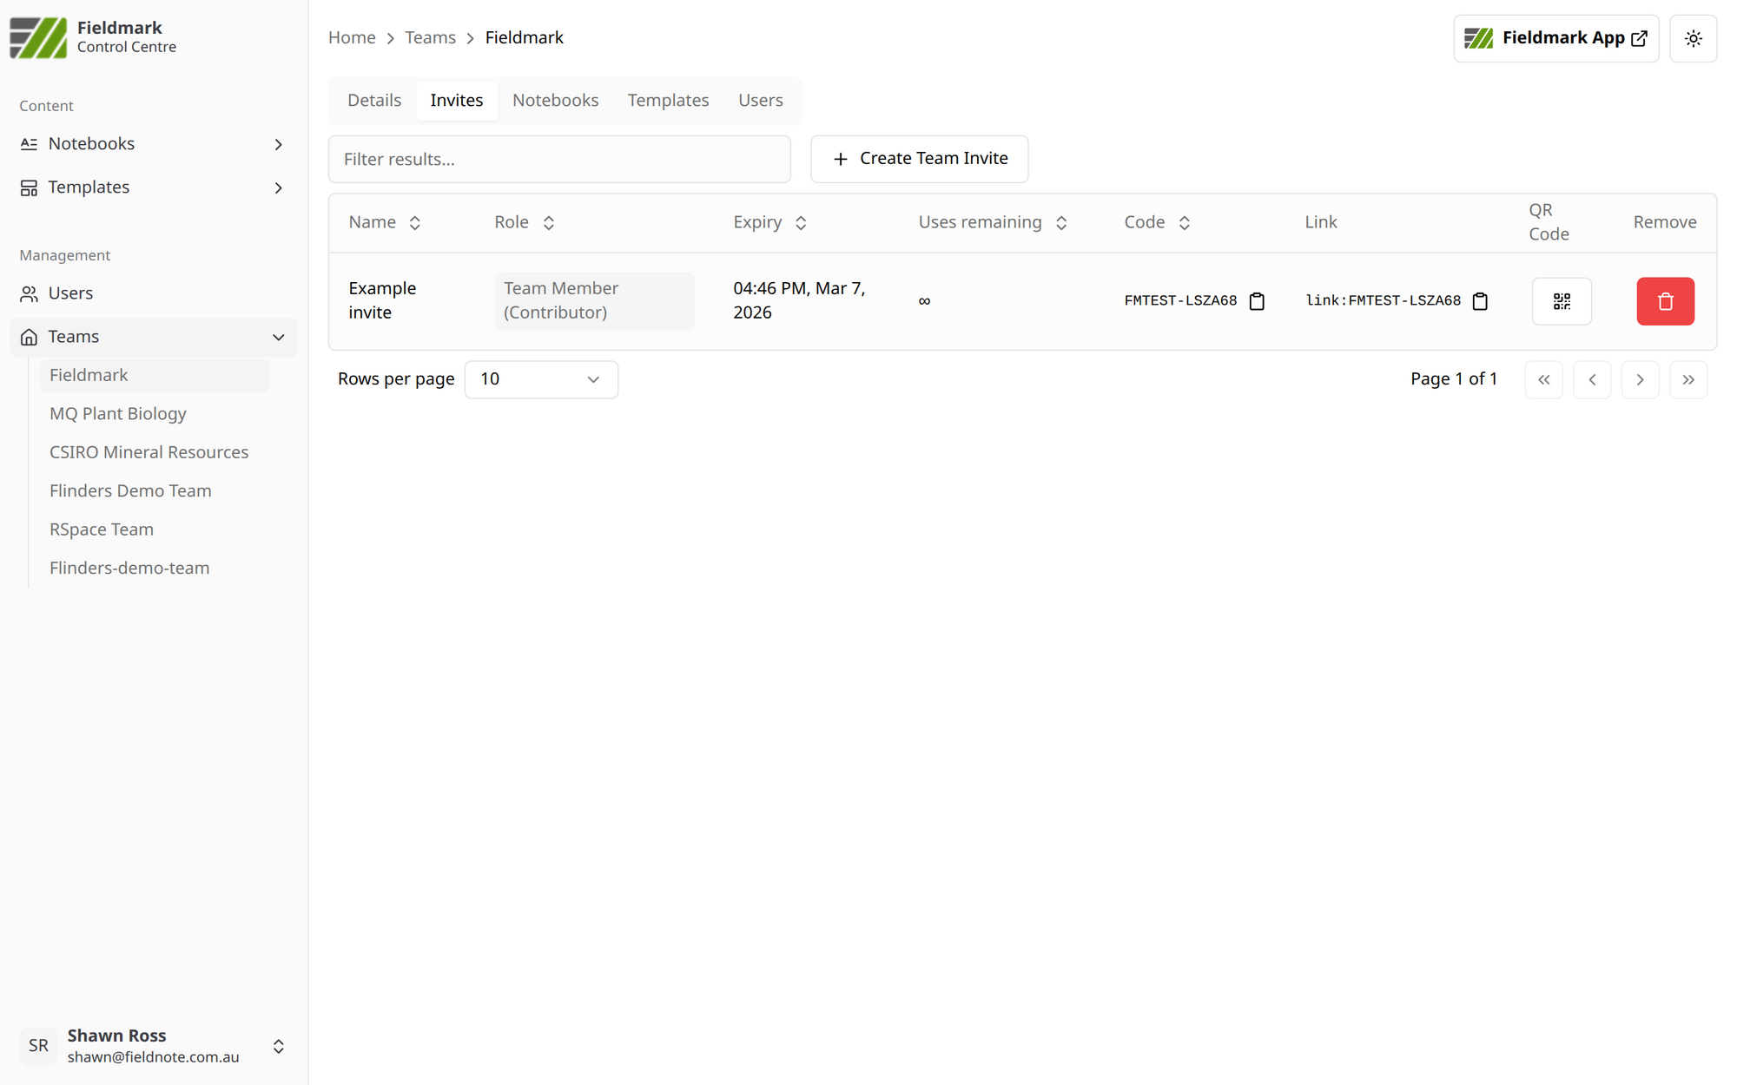
Task: Collapse the Teams sidebar section
Action: pos(278,337)
